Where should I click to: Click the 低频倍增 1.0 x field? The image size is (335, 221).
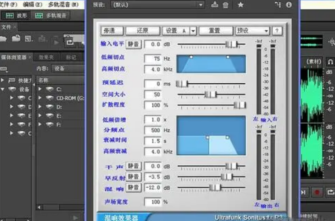153,119
